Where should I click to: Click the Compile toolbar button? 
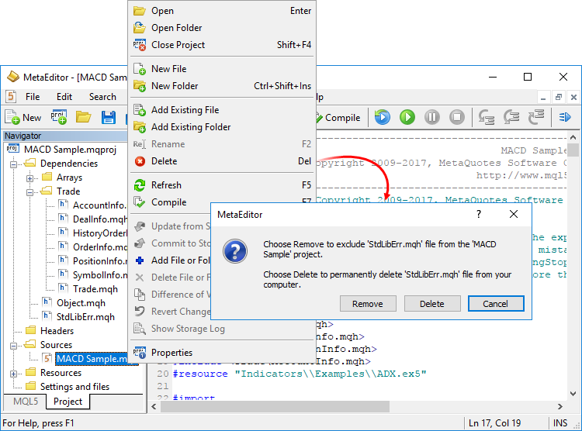tap(338, 118)
